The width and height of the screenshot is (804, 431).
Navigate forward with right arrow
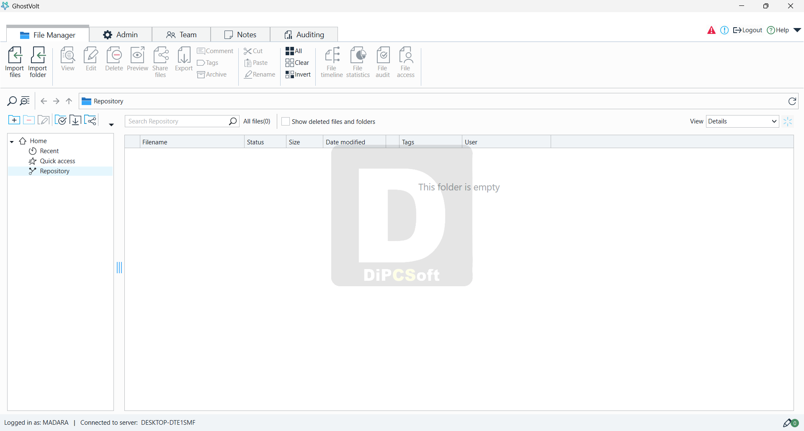56,101
